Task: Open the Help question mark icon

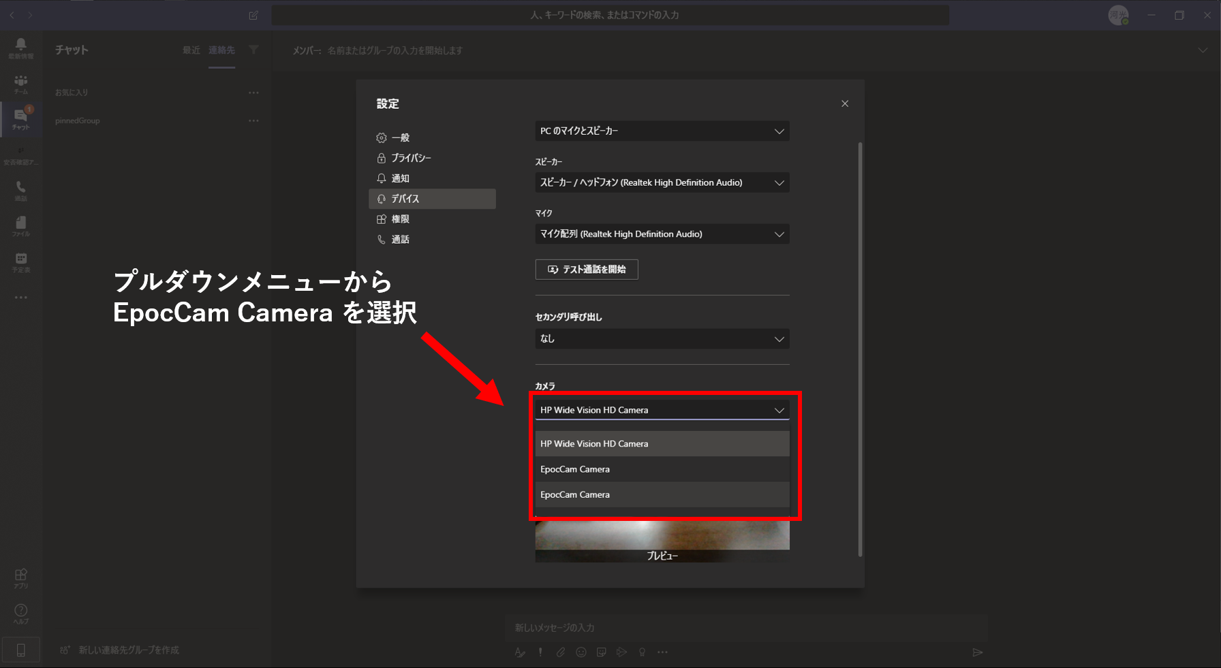Action: coord(20,613)
